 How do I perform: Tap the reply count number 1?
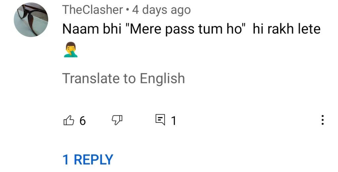pos(174,121)
